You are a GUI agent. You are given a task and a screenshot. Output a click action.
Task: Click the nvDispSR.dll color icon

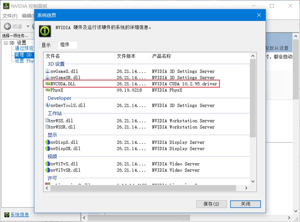(x=48, y=149)
